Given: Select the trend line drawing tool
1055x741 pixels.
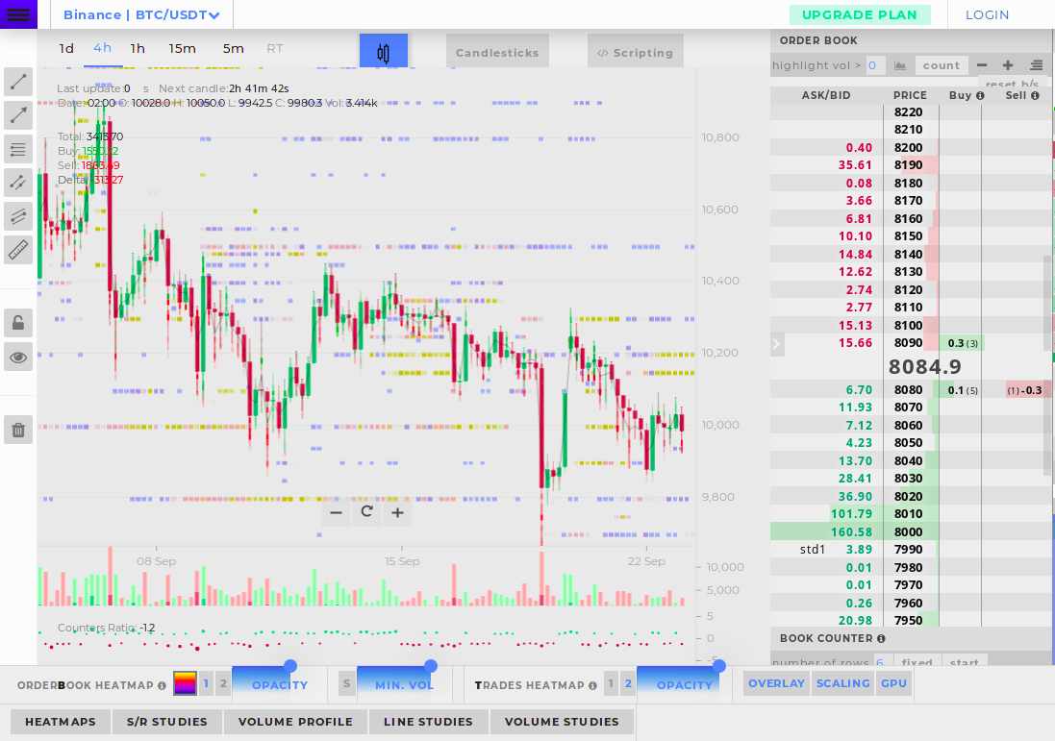Looking at the screenshot, I should (x=18, y=82).
